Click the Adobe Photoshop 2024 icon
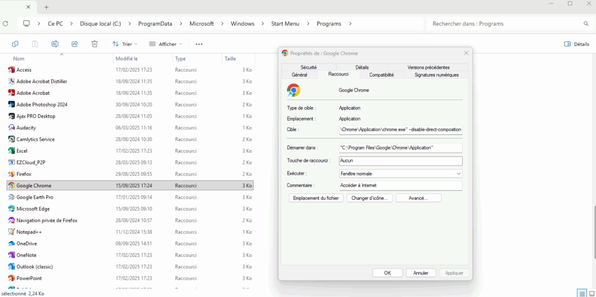Image resolution: width=596 pixels, height=297 pixels. tap(12, 105)
